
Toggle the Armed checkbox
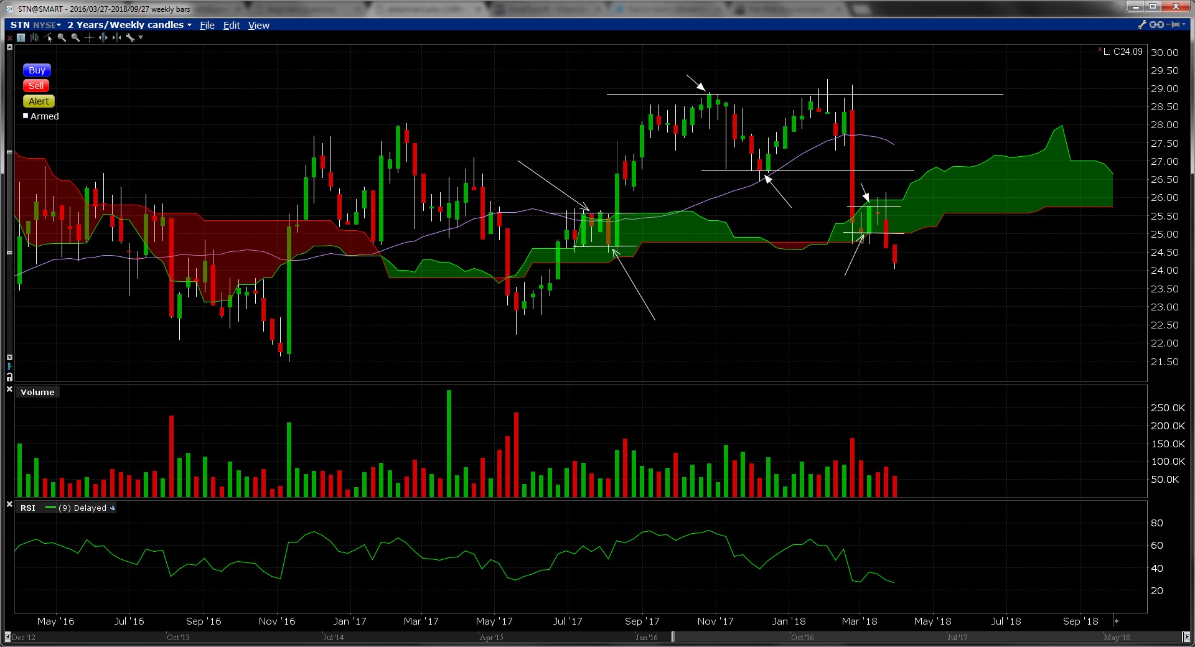tap(26, 116)
